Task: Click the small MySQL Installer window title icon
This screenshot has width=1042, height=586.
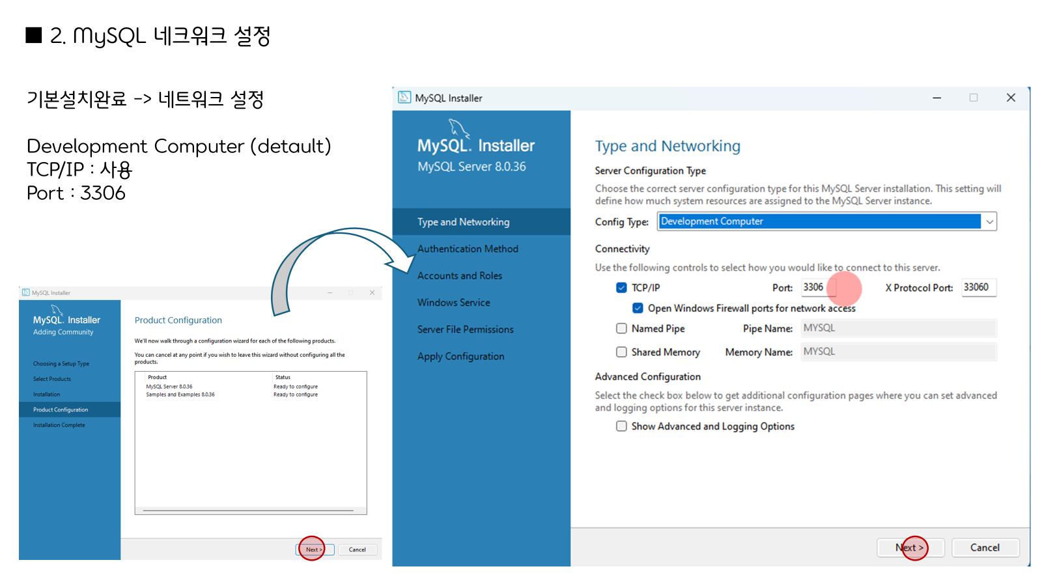Action: [26, 292]
